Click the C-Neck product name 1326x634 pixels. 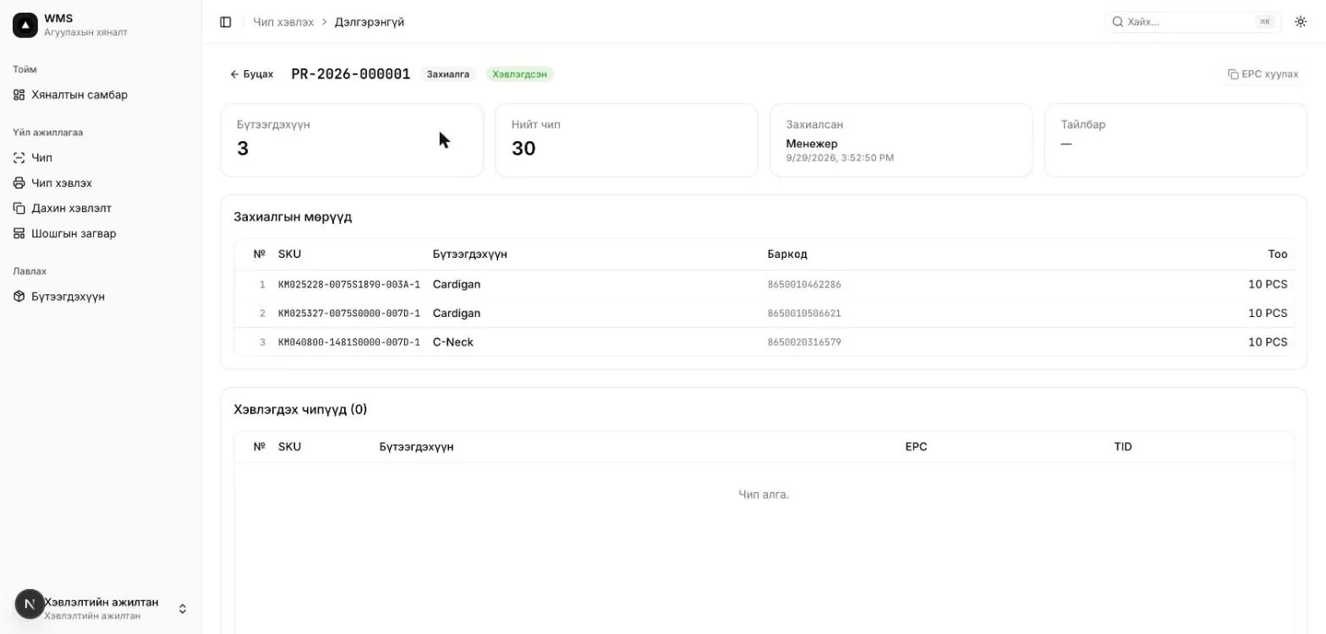[x=453, y=342]
